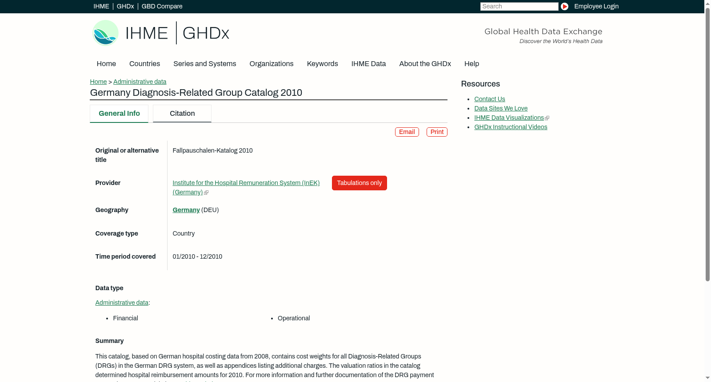Viewport: 711px width, 382px height.
Task: Follow the Germany geography link
Action: click(186, 210)
